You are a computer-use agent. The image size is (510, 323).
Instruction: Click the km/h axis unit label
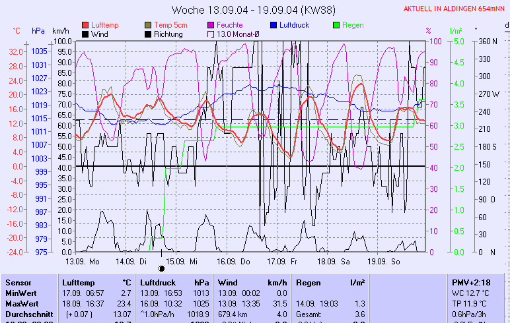click(61, 31)
